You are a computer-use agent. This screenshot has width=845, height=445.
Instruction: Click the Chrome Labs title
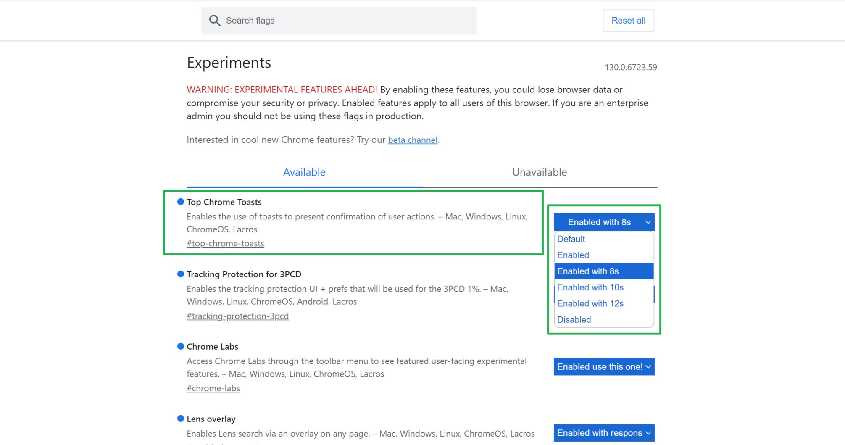(x=212, y=347)
